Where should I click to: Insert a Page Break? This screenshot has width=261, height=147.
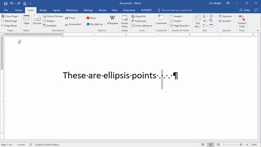coord(9,26)
